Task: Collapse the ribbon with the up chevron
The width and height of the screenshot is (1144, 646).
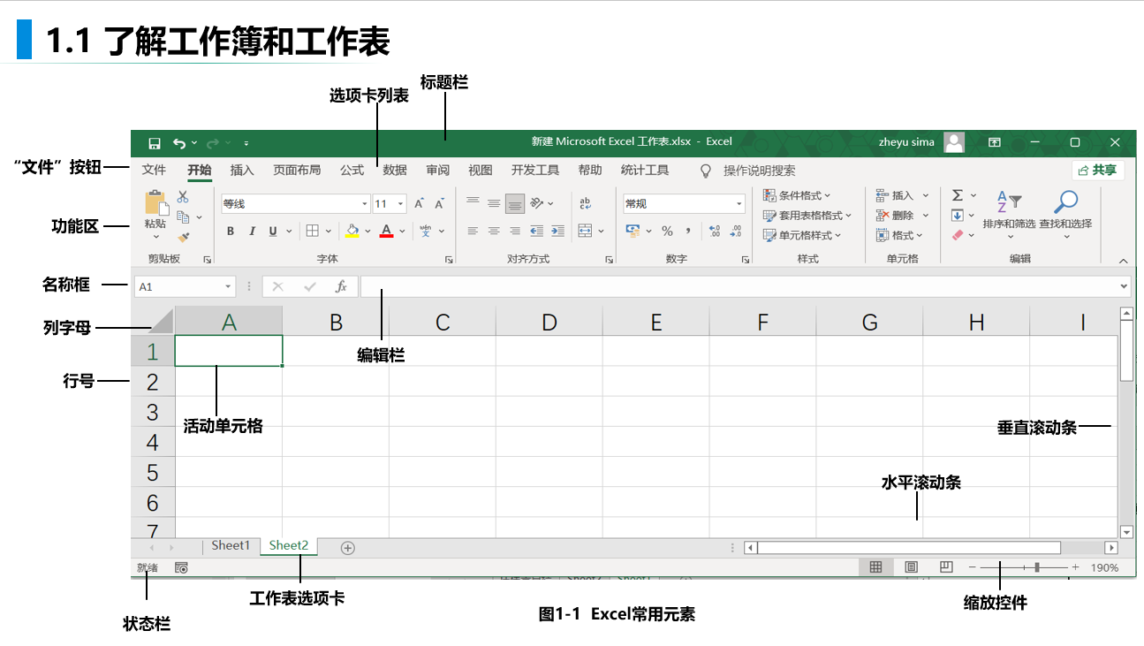Action: coord(1123,261)
